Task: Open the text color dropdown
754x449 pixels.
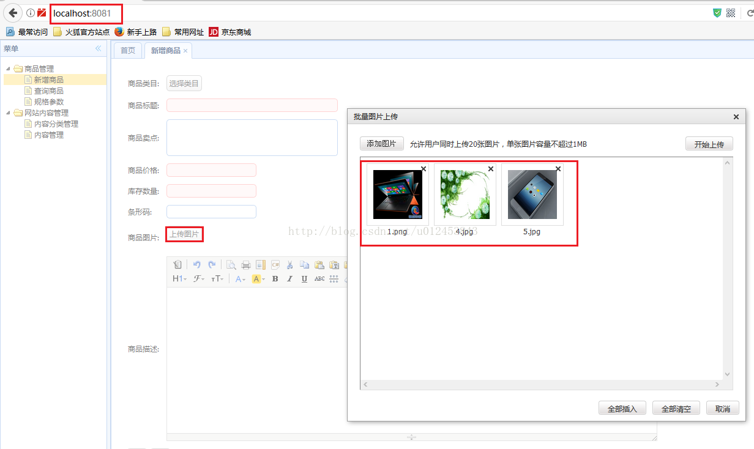Action: pyautogui.click(x=241, y=278)
